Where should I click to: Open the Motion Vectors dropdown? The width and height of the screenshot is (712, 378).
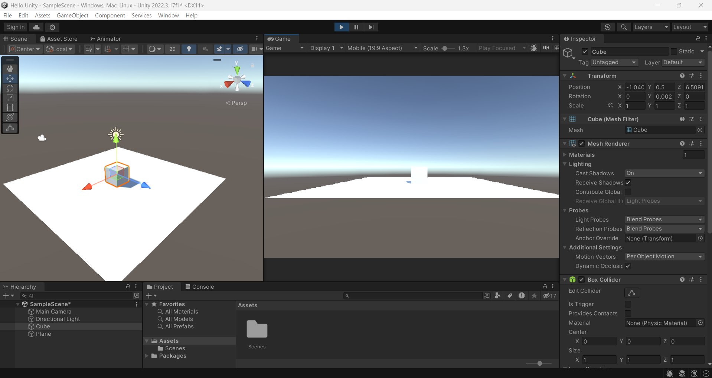[664, 256]
